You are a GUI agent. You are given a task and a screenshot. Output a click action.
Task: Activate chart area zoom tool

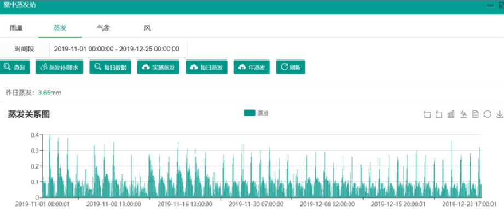point(427,114)
